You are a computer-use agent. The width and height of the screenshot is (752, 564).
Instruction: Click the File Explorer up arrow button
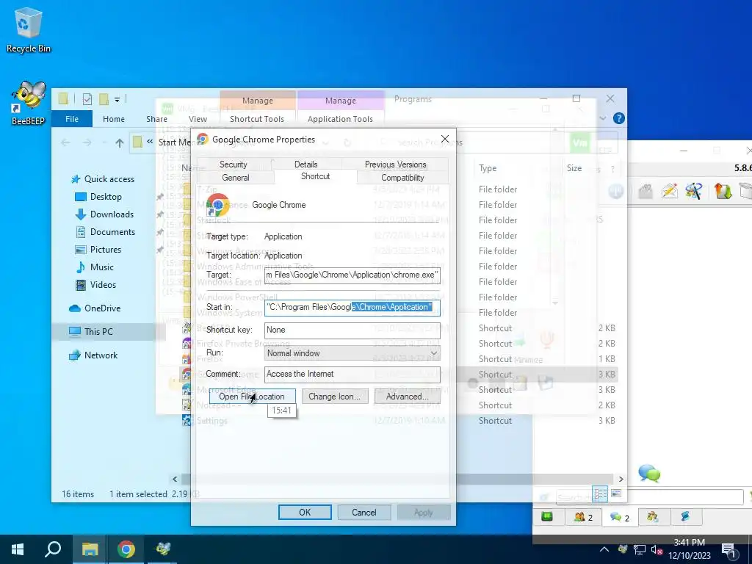click(120, 142)
